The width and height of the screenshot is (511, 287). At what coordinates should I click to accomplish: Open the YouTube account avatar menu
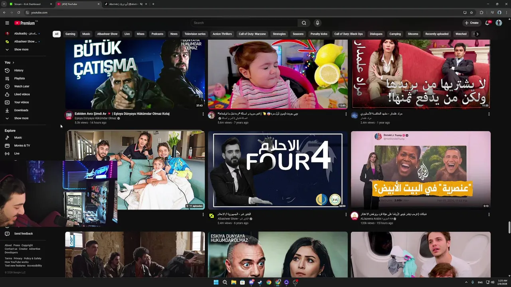(499, 23)
